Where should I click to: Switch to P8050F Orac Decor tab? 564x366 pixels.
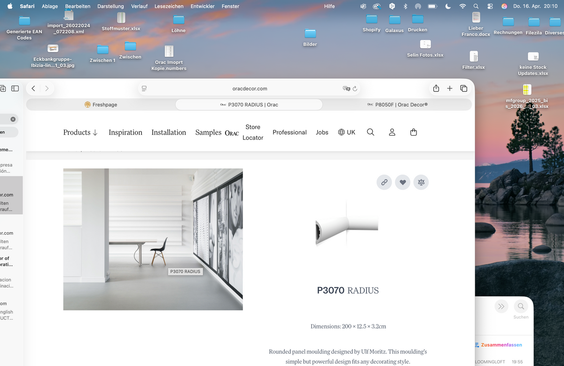[397, 105]
